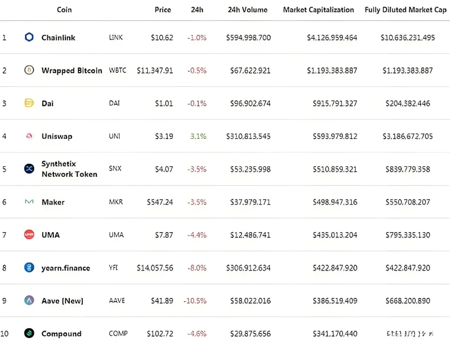
Task: Sort by the 24h Volume column header
Action: tap(247, 10)
